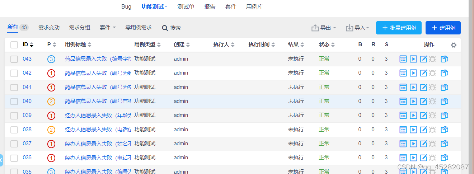Check the checkbox for case 040

coord(14,101)
